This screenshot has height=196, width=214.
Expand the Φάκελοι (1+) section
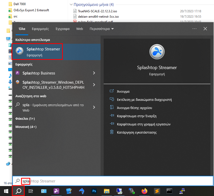[x=25, y=119]
